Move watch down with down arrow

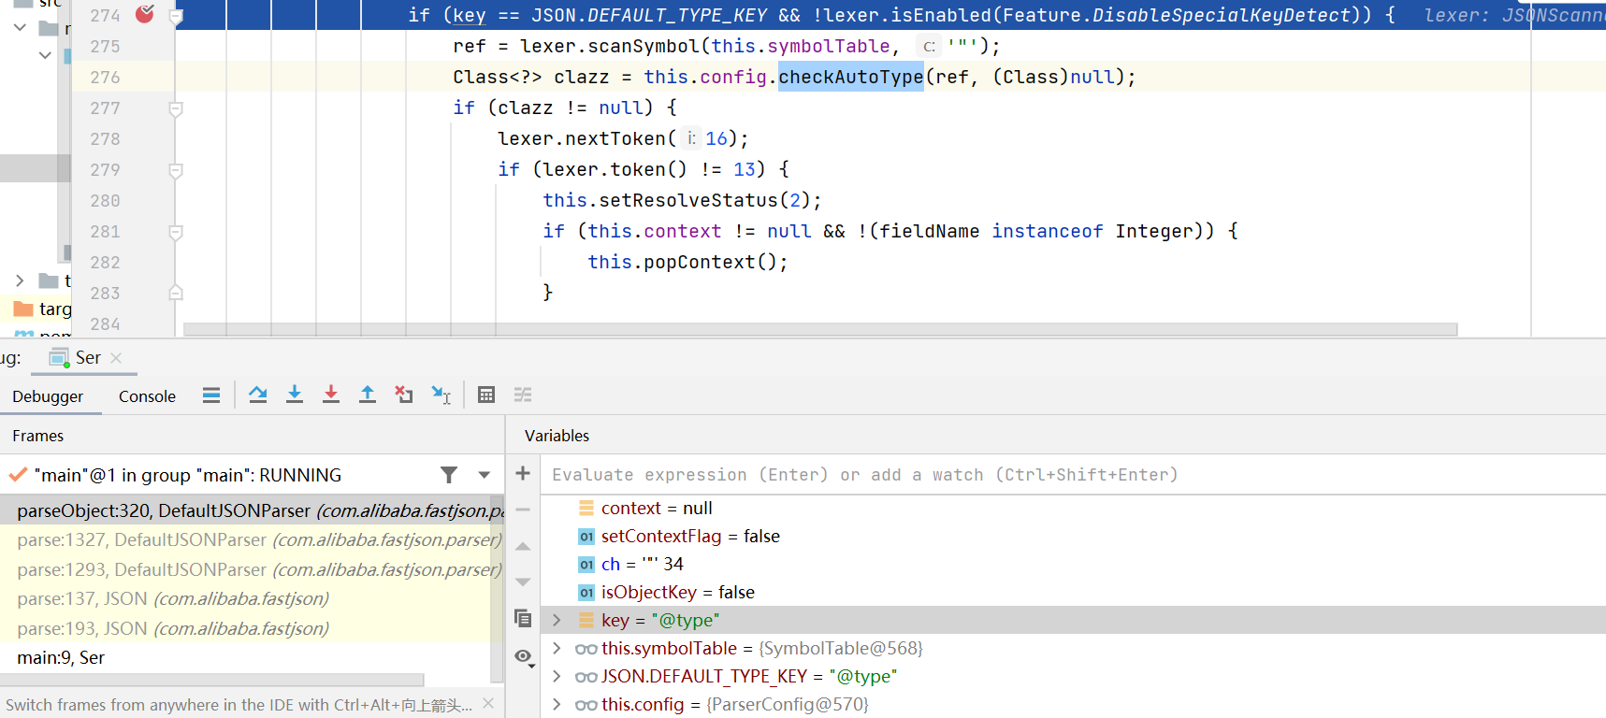tap(523, 582)
